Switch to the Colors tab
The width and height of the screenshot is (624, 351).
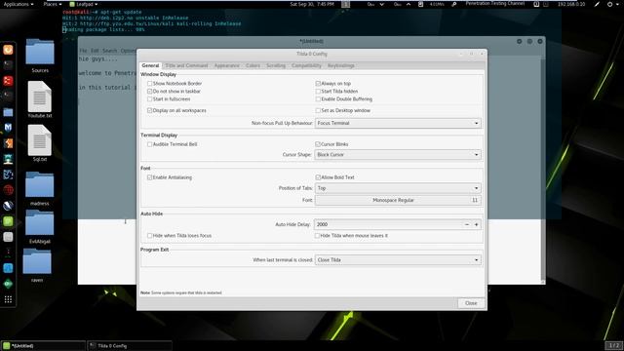(253, 65)
